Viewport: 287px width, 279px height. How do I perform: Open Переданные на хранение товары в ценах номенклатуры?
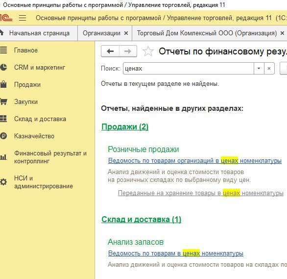(x=201, y=193)
